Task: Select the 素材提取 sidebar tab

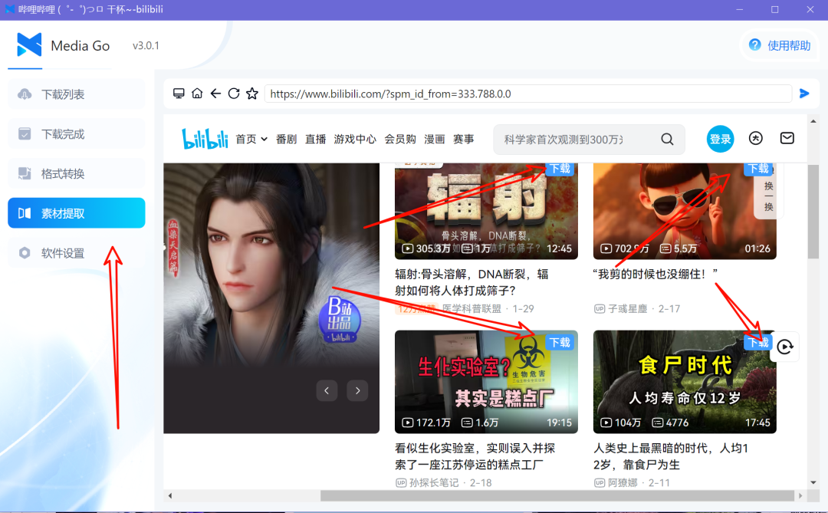Action: [x=76, y=213]
